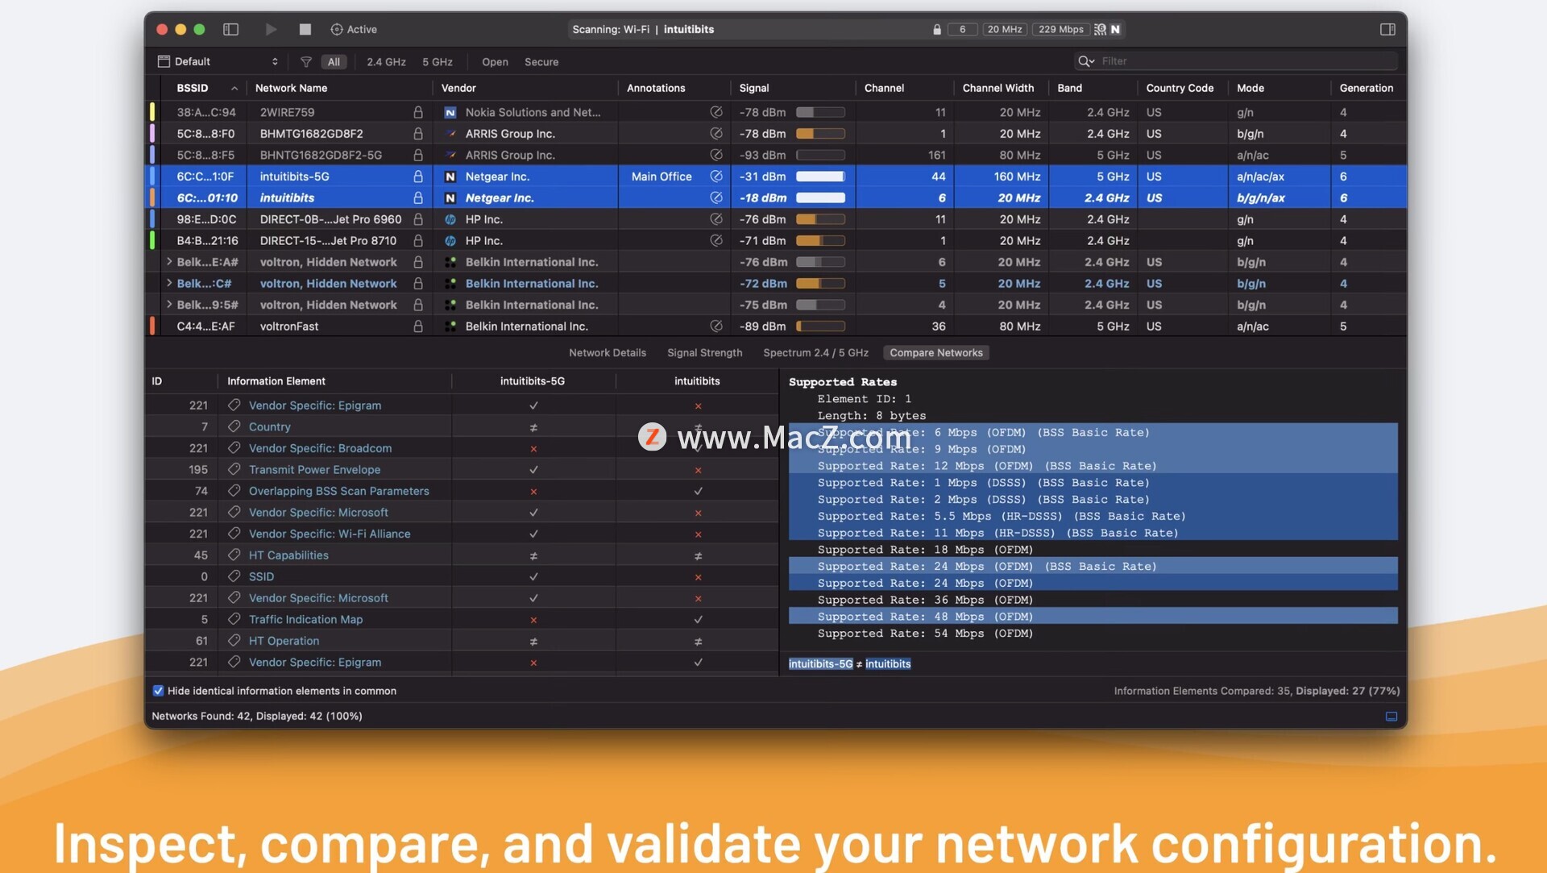Image resolution: width=1547 pixels, height=873 pixels.
Task: Click the Main Office annotation cell
Action: (x=662, y=177)
